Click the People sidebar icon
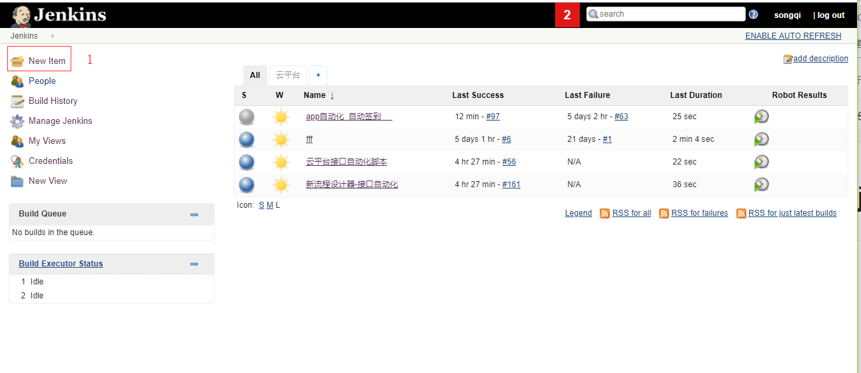Image resolution: width=861 pixels, height=373 pixels. (17, 81)
